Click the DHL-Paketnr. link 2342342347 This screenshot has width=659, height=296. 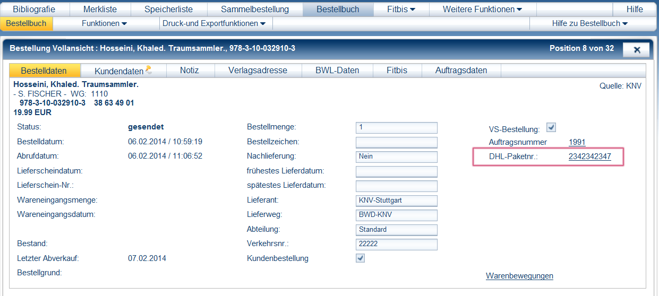pos(589,156)
